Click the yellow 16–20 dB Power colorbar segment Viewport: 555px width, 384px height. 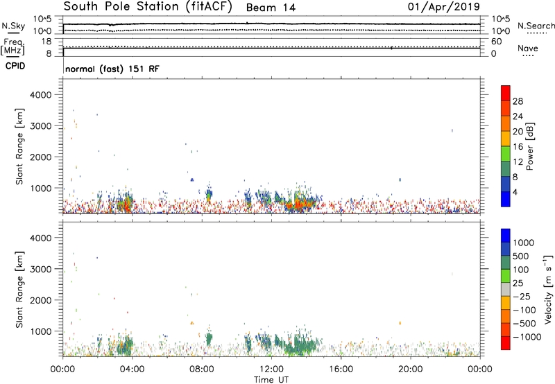[x=506, y=138]
